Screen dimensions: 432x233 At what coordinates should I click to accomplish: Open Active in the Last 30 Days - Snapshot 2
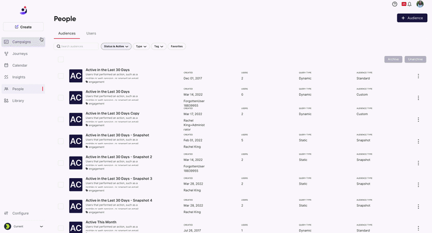[119, 157]
